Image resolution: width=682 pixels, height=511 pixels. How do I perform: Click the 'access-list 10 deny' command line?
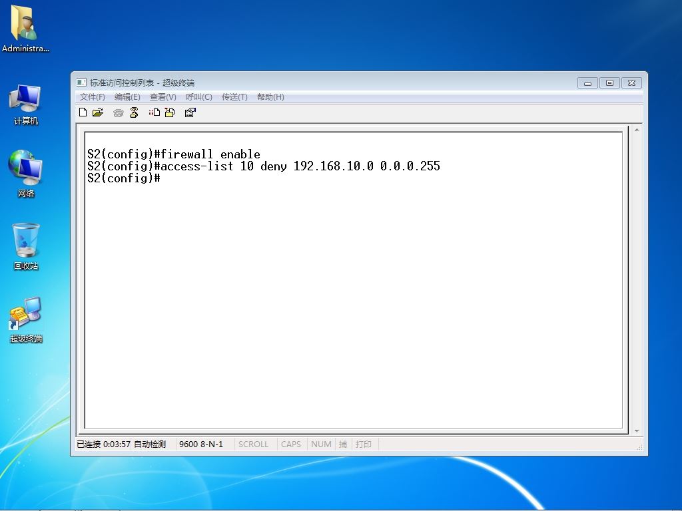click(264, 166)
